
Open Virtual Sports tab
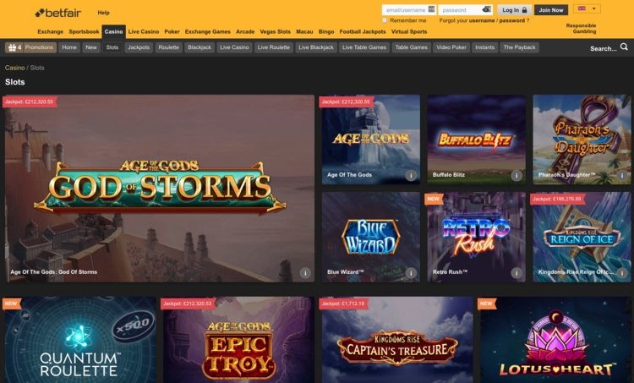409,31
